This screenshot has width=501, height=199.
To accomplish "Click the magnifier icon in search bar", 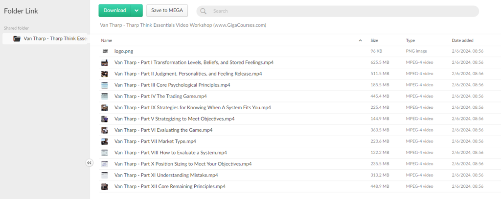I will click(x=204, y=11).
